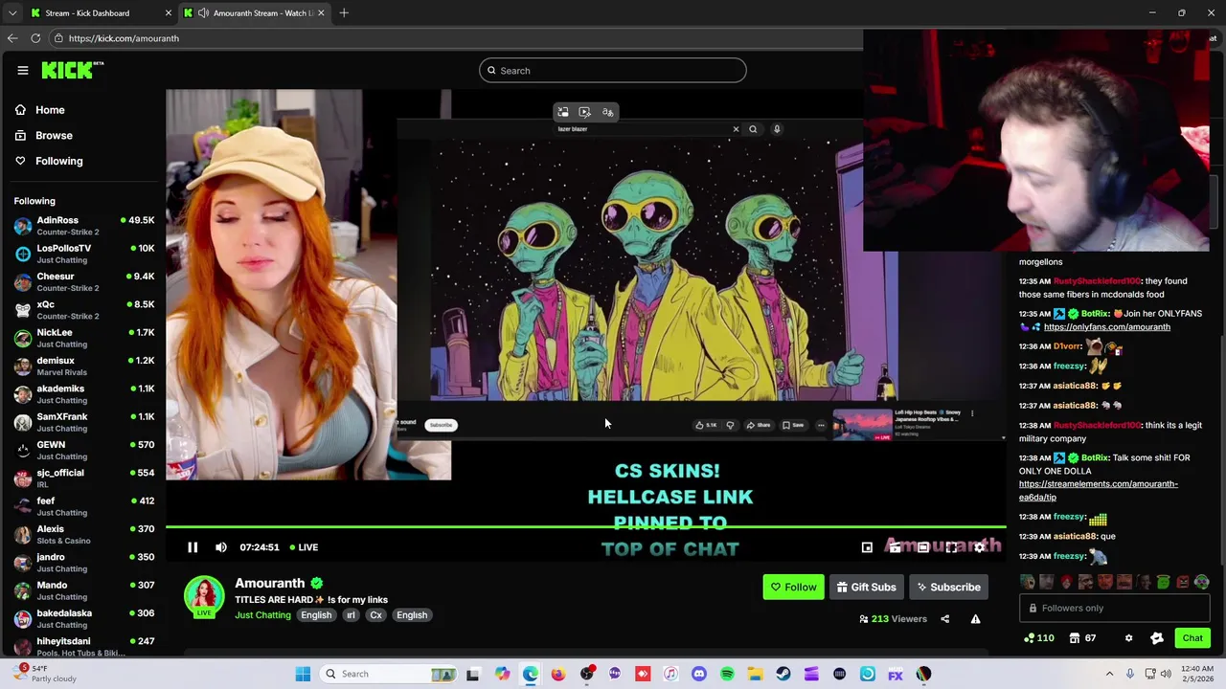Viewport: 1226px width, 689px height.
Task: Open the onlyfans.com/amouranth chat link
Action: (x=1106, y=327)
